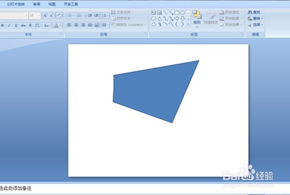Screen dimensions: 290x195
Task: Open 形状轮廓 (Shape Outline) color menu
Action: tap(231, 19)
